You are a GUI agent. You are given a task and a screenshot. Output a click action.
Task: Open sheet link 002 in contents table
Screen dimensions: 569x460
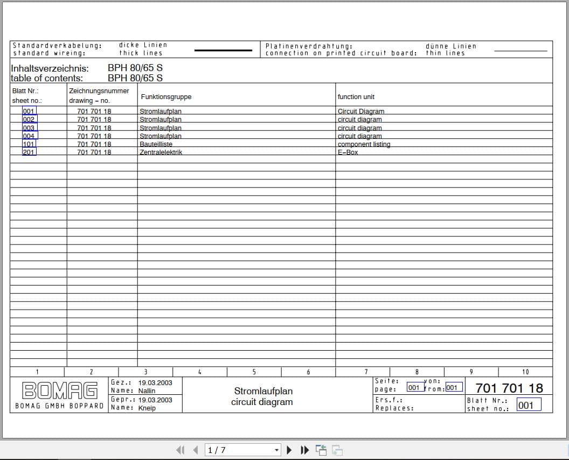click(x=29, y=119)
